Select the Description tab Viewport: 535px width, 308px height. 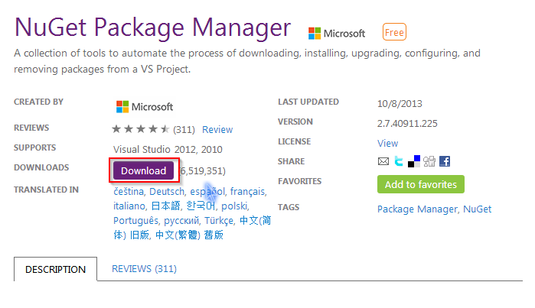56,269
